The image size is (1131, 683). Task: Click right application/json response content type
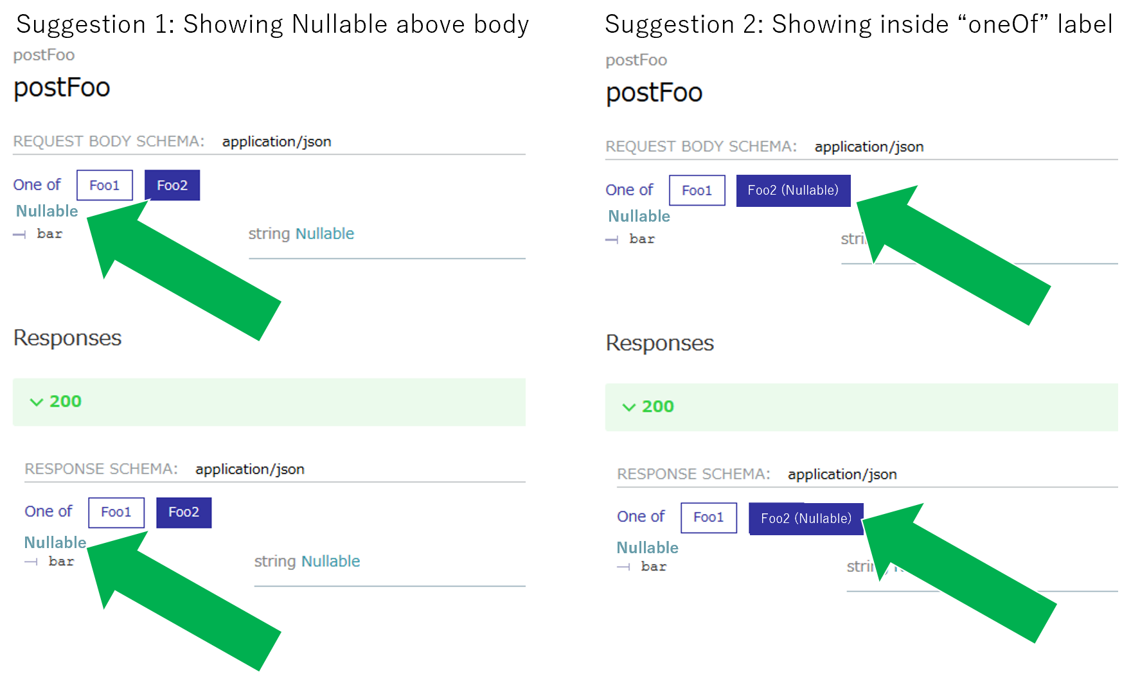pos(842,474)
